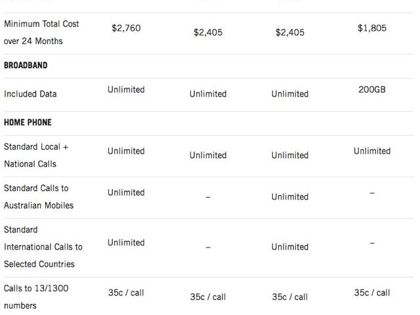Click last-column Unlimited for Local + National Calls
The image size is (420, 315).
[372, 151]
